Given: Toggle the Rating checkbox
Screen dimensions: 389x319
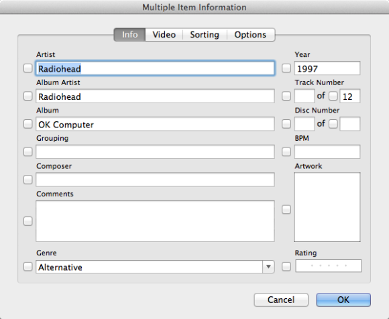Looking at the screenshot, I should (286, 267).
